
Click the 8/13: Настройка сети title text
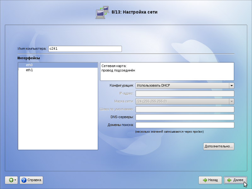click(x=135, y=12)
